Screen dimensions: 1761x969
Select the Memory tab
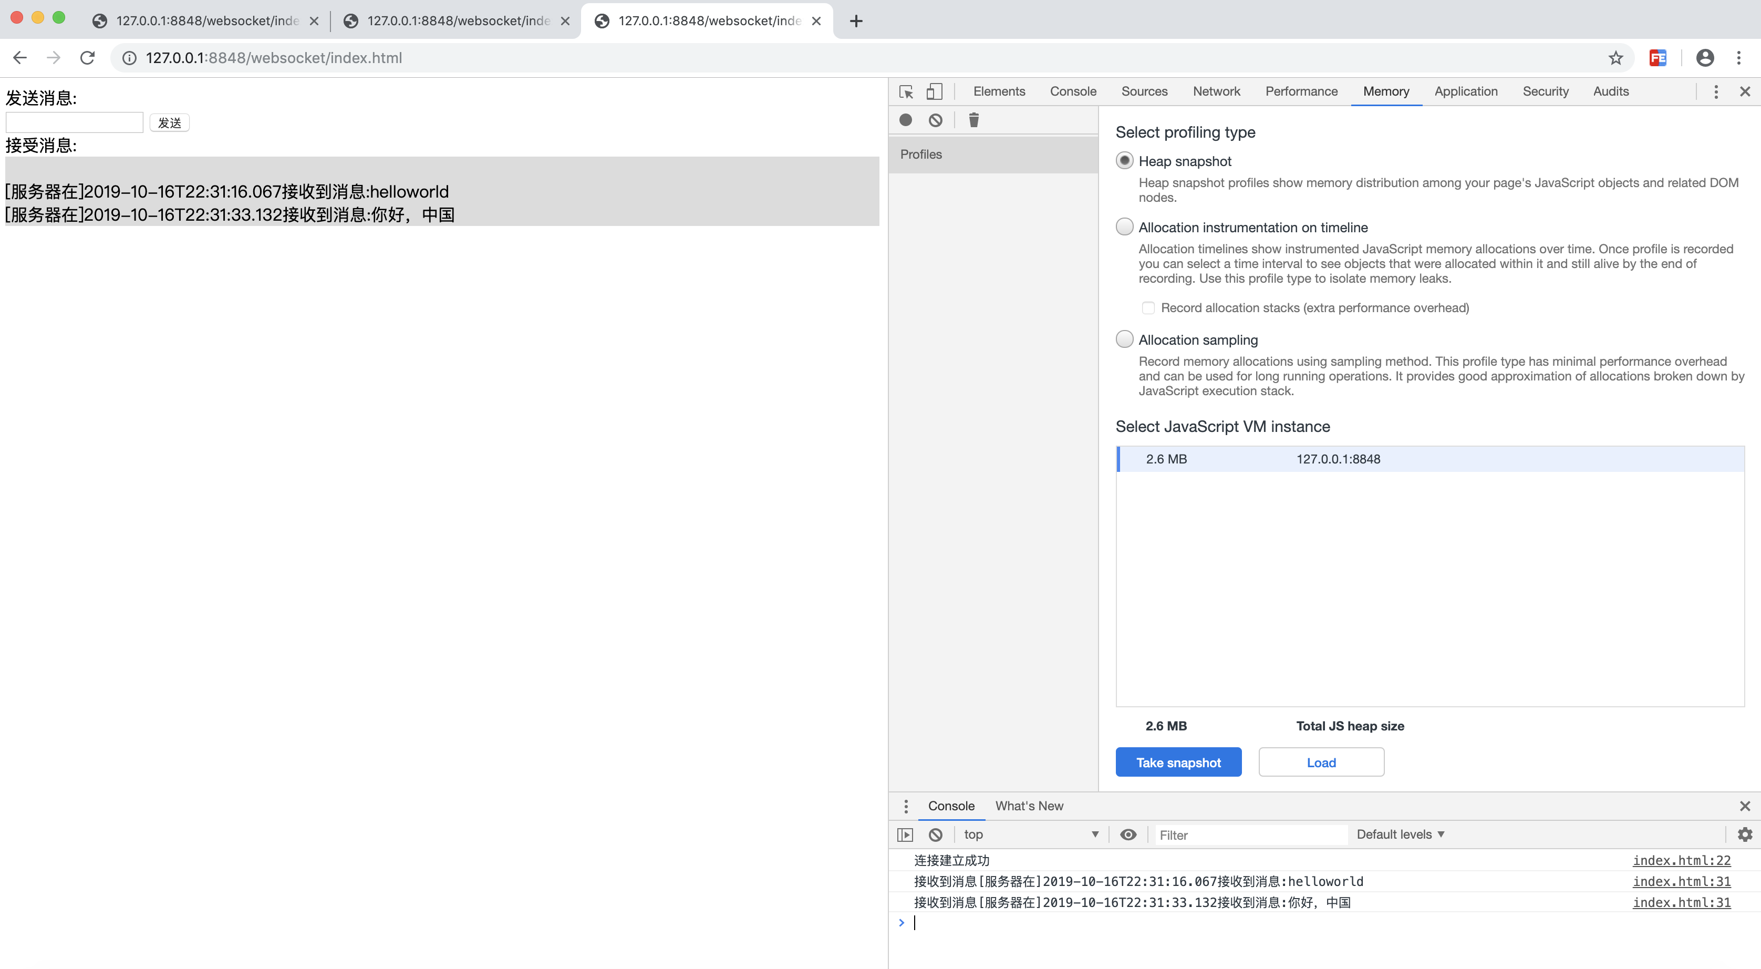[x=1386, y=91]
